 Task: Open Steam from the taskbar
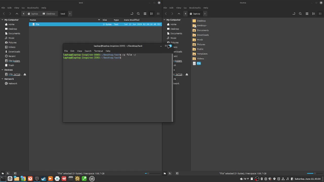[x=44, y=179]
